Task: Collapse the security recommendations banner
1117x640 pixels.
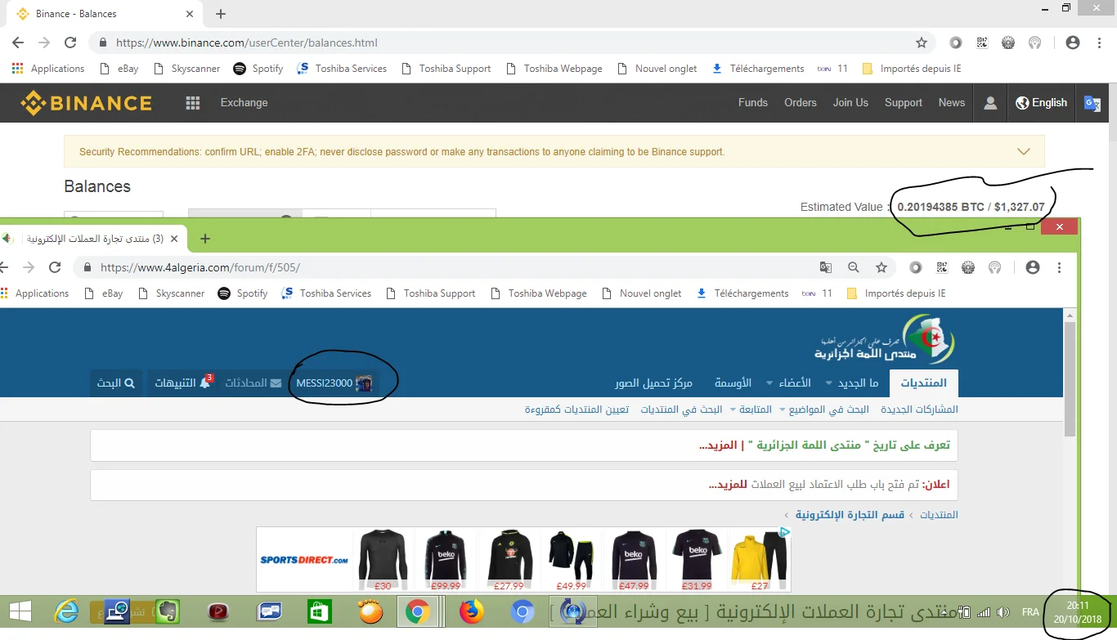Action: 1023,151
